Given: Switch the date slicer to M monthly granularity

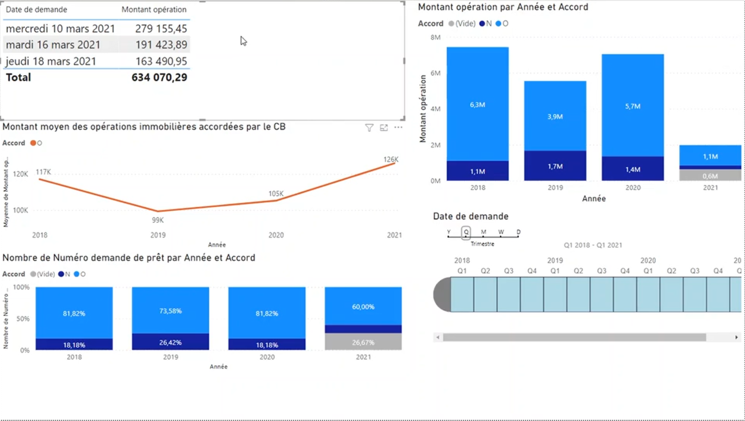Looking at the screenshot, I should pyautogui.click(x=483, y=233).
